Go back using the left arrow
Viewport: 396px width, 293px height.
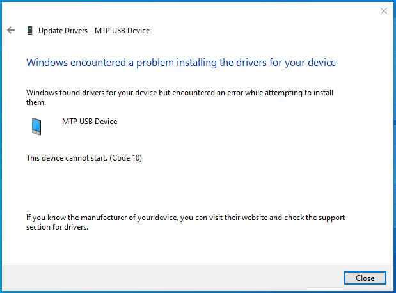click(x=11, y=30)
